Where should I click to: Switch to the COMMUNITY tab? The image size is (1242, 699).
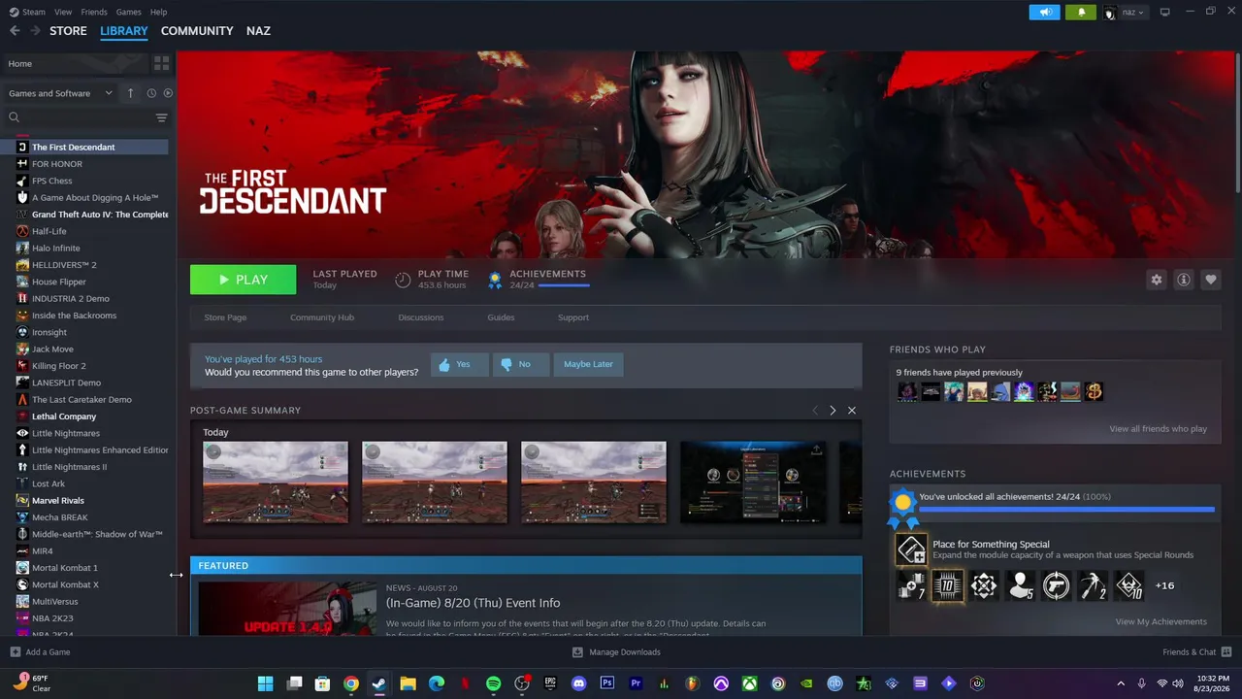coord(197,31)
